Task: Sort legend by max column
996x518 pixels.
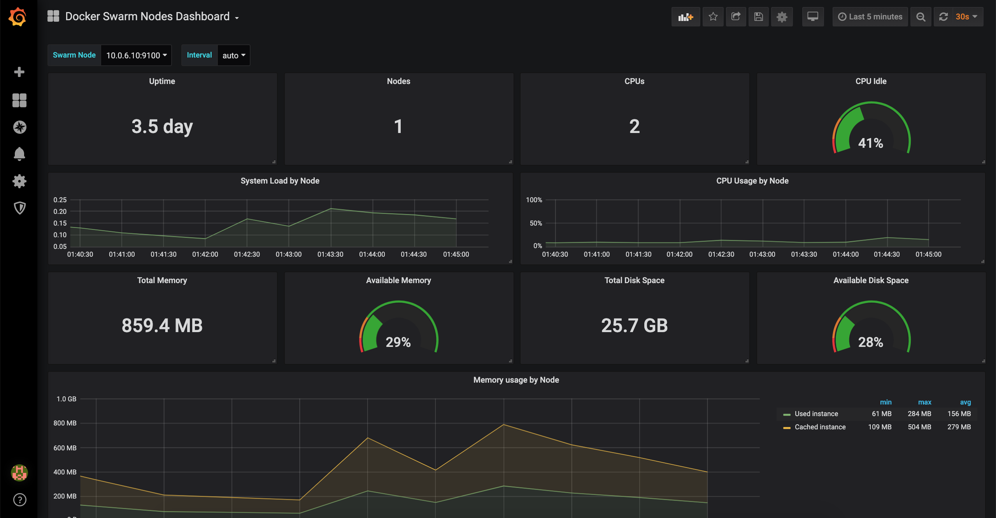Action: 924,402
